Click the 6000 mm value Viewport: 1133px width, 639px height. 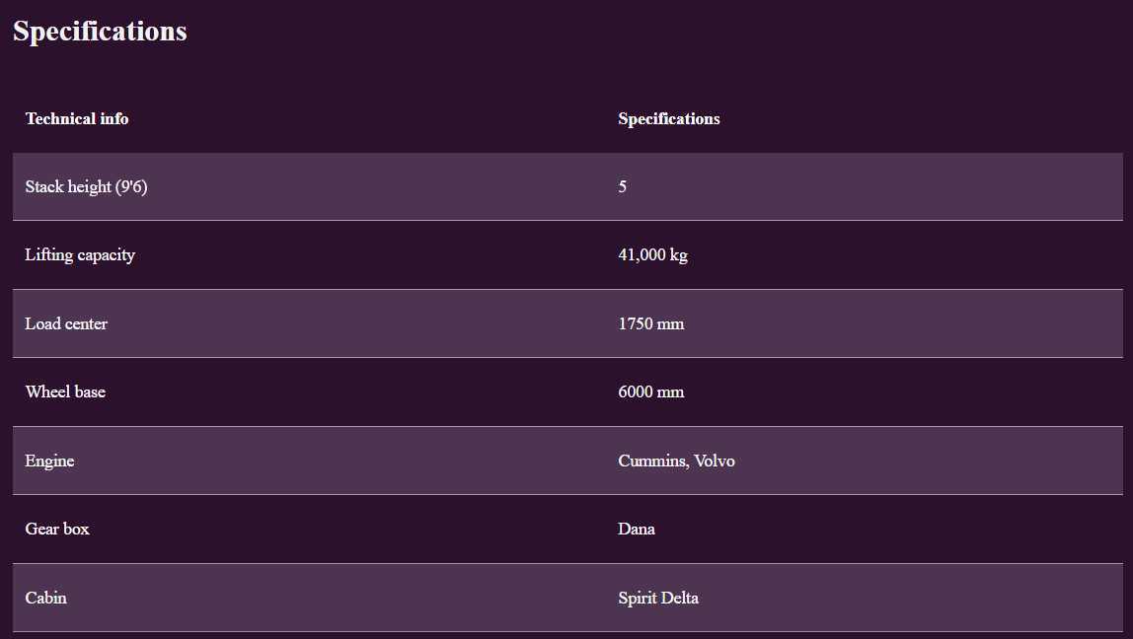point(650,391)
